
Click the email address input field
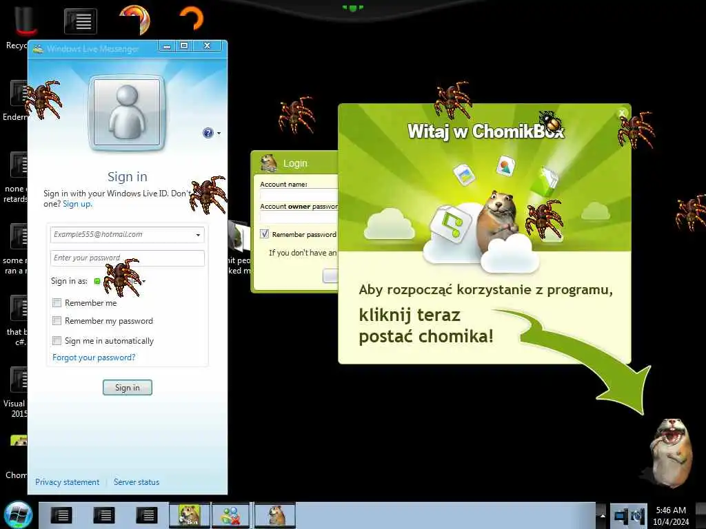click(x=128, y=235)
